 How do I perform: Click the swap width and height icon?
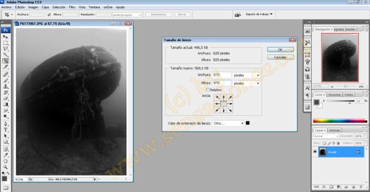(x=49, y=15)
